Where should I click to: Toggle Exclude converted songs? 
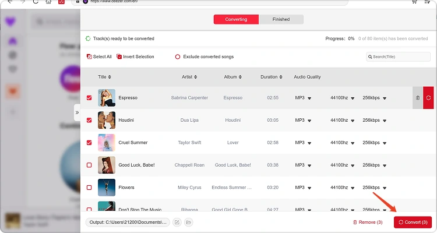[x=205, y=57]
